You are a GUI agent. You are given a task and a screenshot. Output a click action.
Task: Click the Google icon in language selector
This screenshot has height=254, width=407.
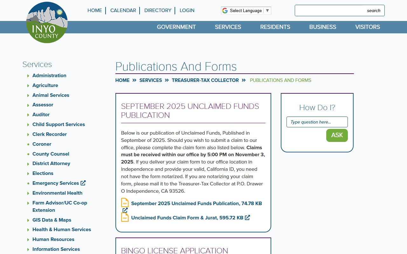pyautogui.click(x=225, y=10)
